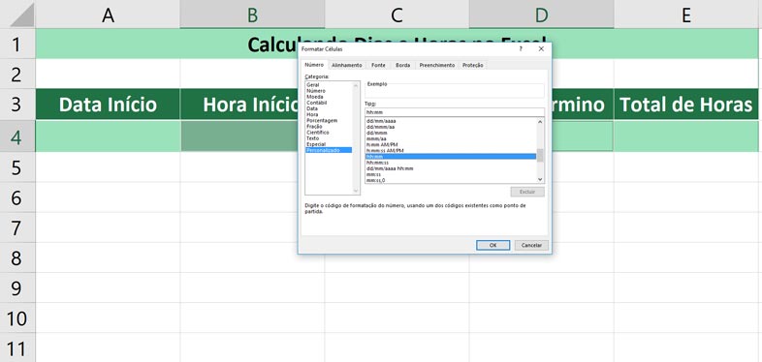Click into the Tipo format code field
The image size is (762, 362).
coord(455,112)
